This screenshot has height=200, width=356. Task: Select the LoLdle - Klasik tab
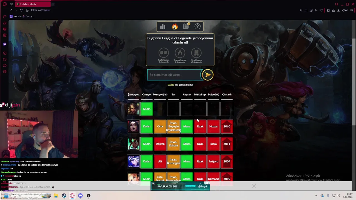33,4
